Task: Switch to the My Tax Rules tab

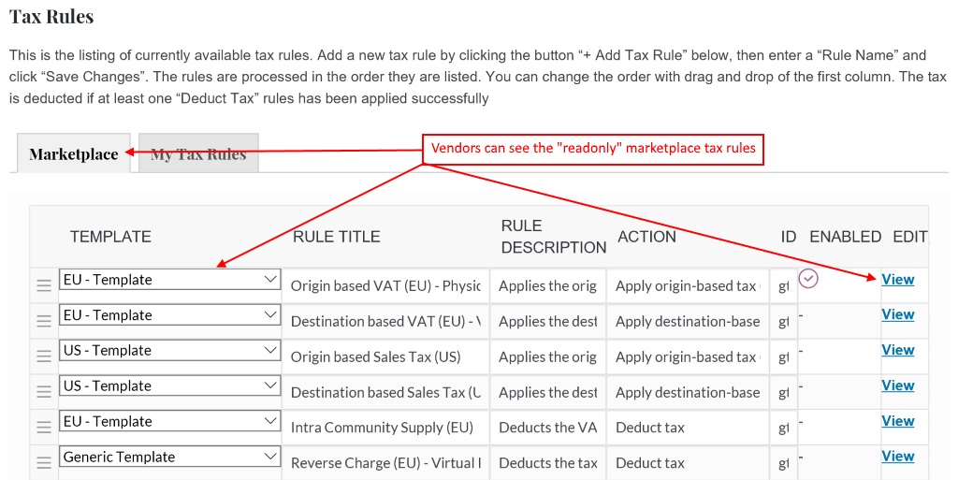Action: [198, 153]
